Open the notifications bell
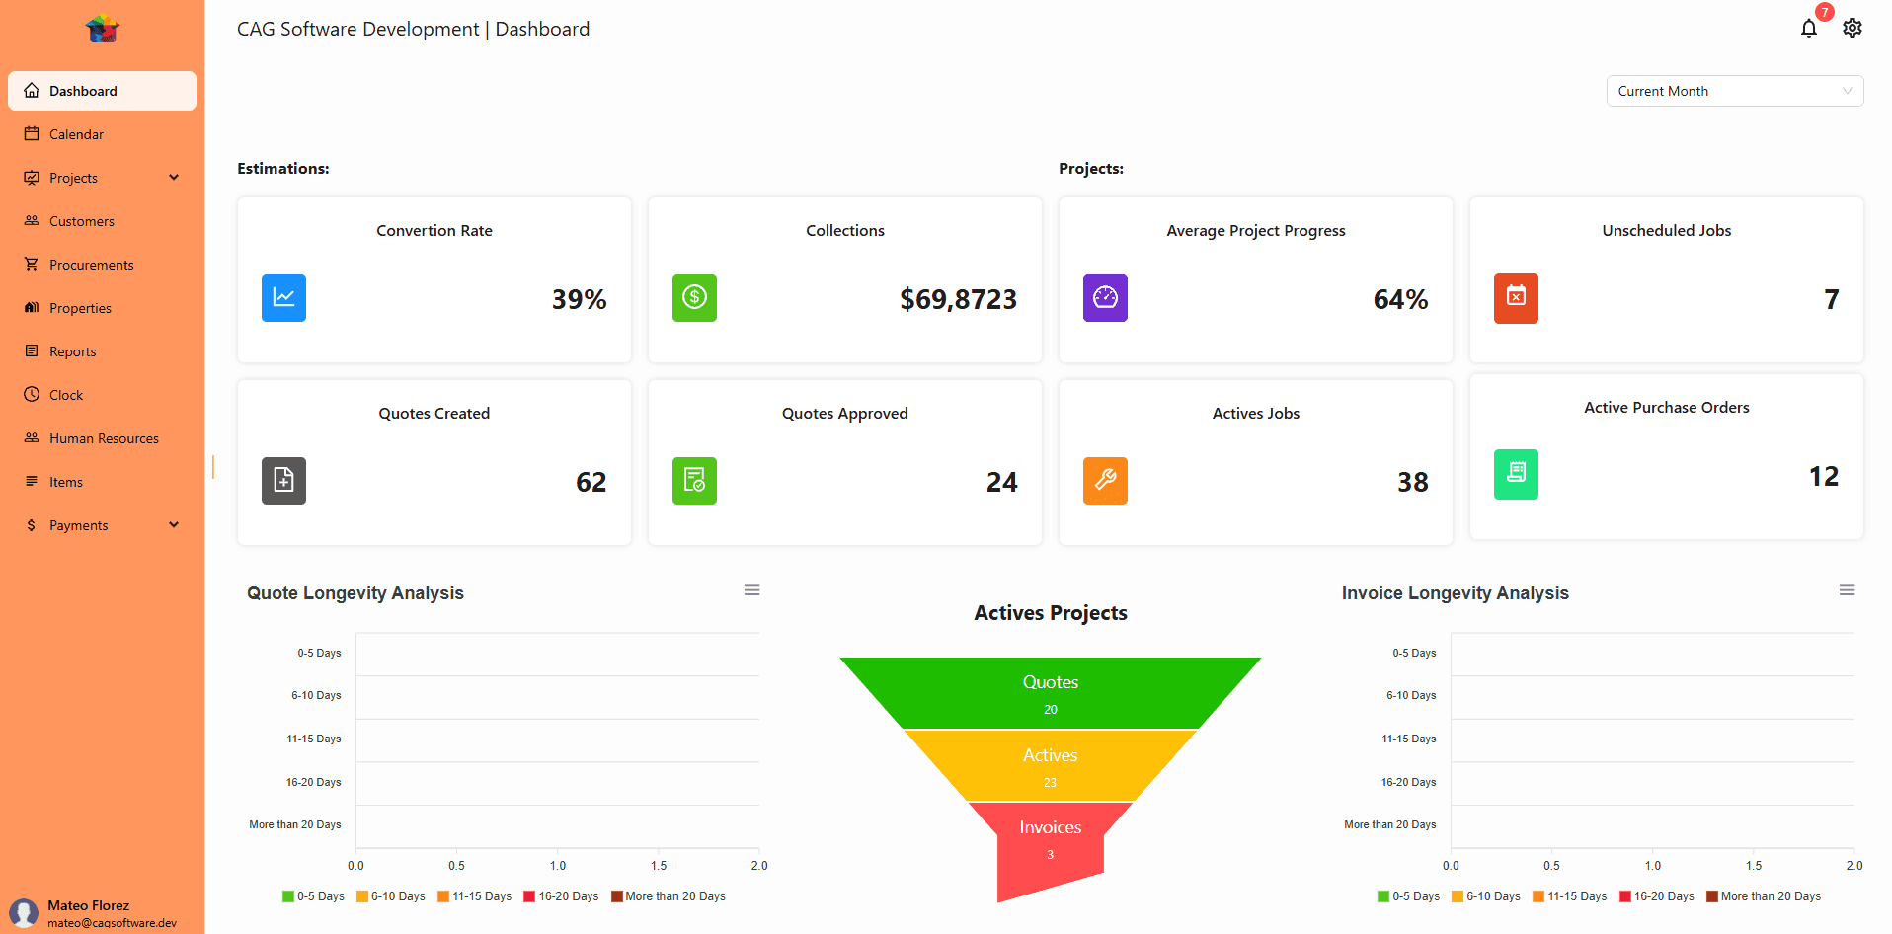The image size is (1892, 934). click(x=1809, y=28)
